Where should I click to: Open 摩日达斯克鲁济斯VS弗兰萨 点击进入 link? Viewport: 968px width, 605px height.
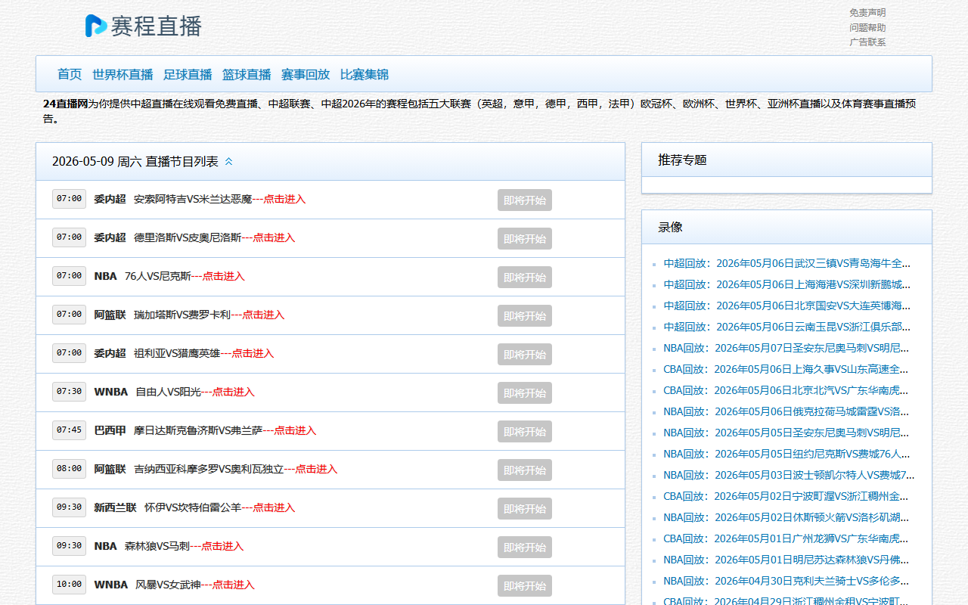coord(295,430)
